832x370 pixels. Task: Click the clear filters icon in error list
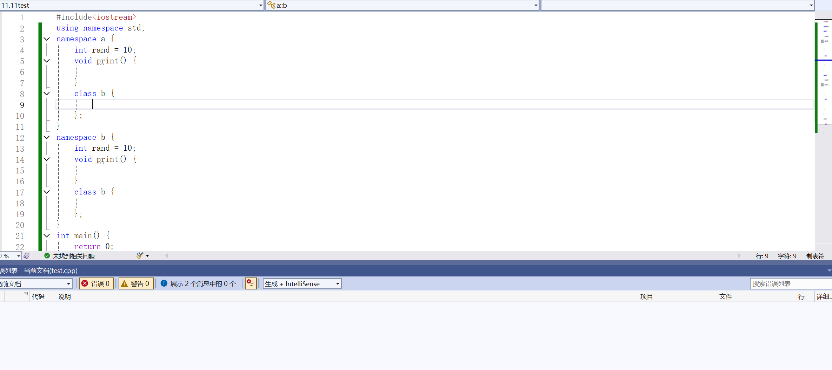pos(251,283)
